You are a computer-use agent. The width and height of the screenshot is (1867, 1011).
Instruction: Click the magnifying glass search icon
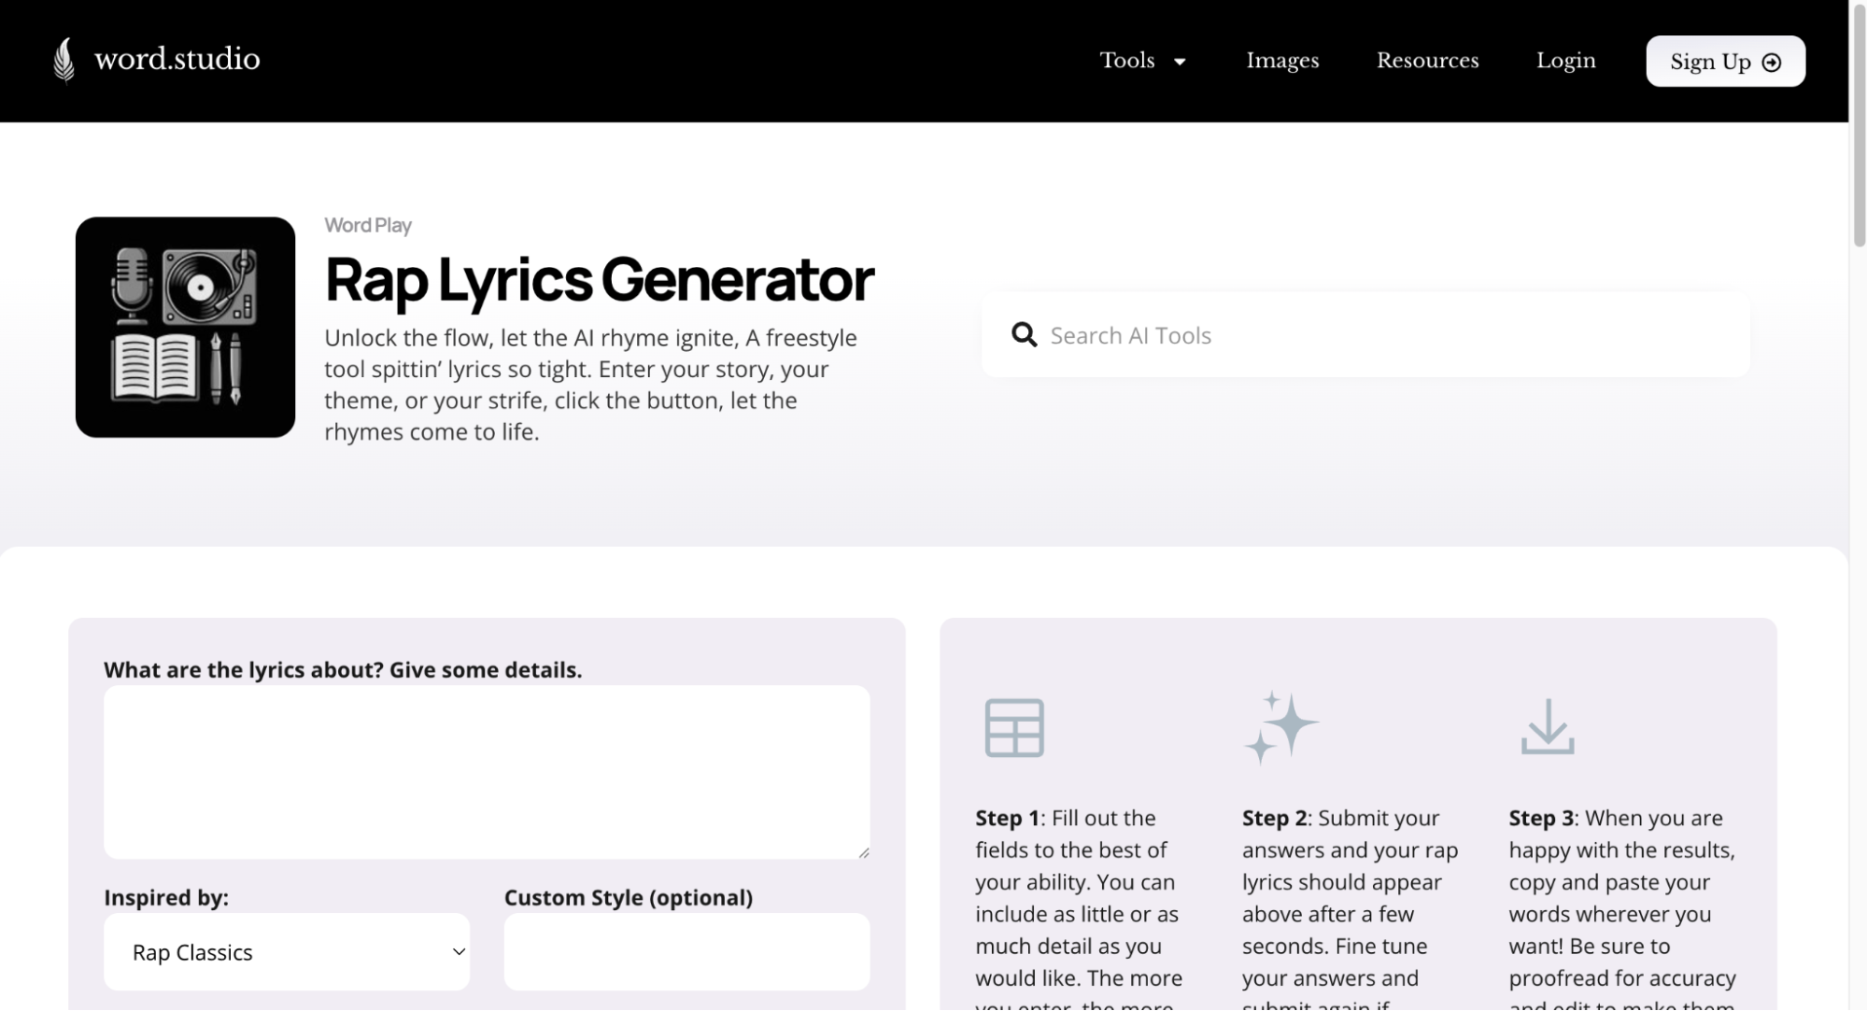(1024, 335)
